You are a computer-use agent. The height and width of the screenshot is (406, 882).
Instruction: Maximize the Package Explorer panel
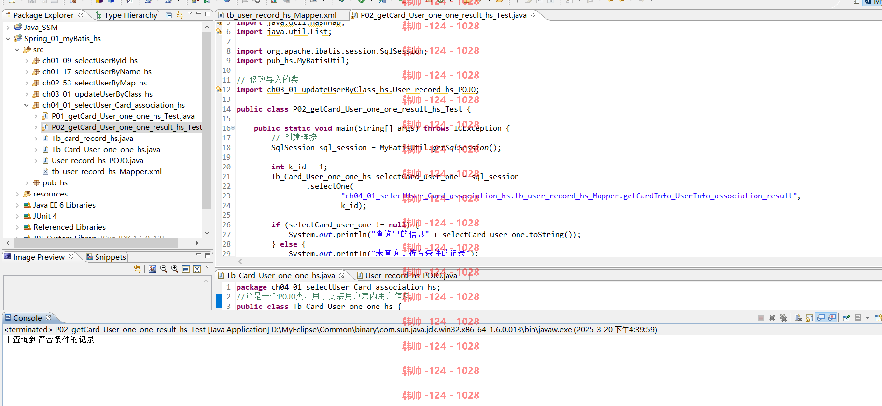208,14
